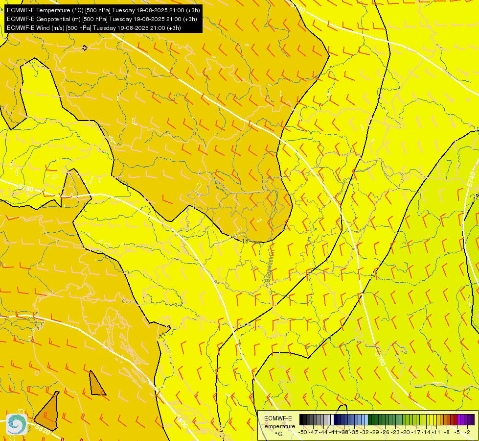The width and height of the screenshot is (479, 441).
Task: Click the -32 legend tick label
Action: [365, 433]
